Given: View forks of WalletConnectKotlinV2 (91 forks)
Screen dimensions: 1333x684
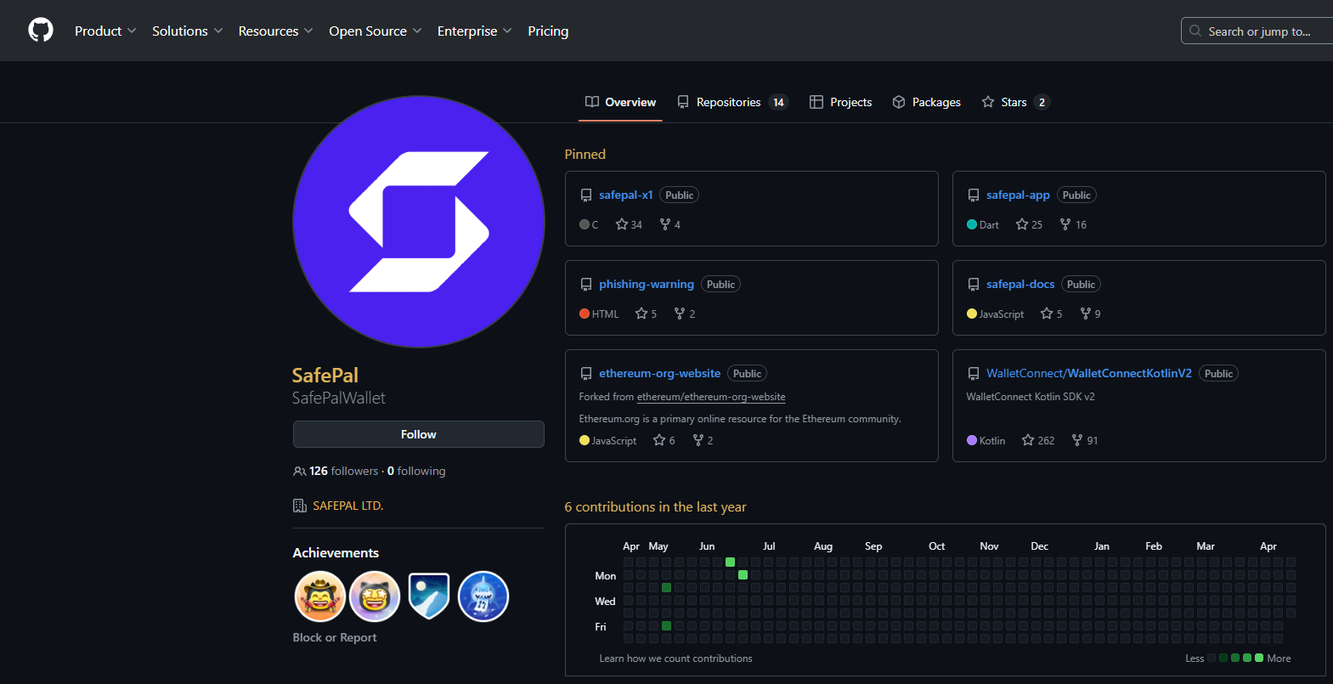Looking at the screenshot, I should point(1085,440).
